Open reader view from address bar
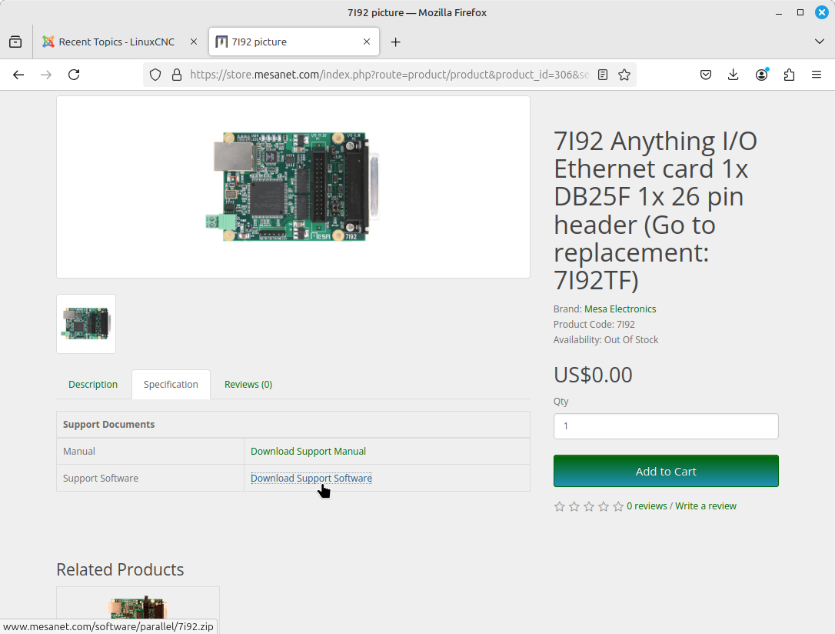The height and width of the screenshot is (634, 835). click(603, 75)
